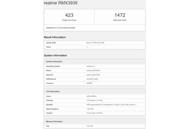Viewport: 189px width, 129px height.
Task: Click Geekbench 6.3.0 for Android AArch64 text
Action: pos(60,28)
